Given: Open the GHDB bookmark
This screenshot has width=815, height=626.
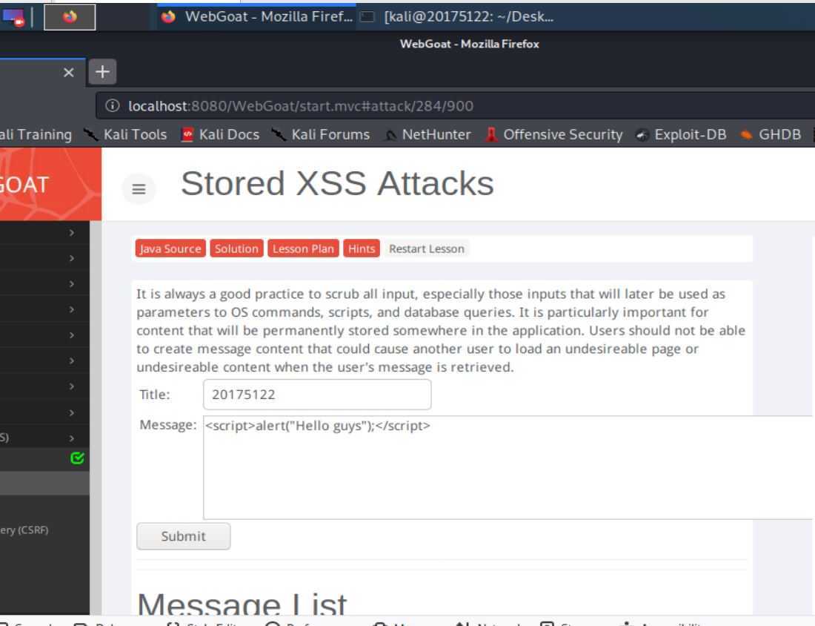Looking at the screenshot, I should click(771, 134).
